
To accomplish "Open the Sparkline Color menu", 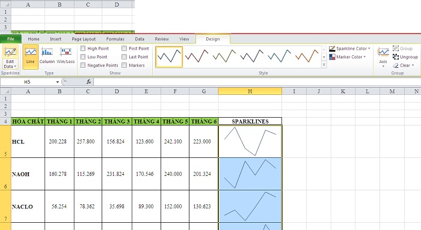I will (350, 49).
